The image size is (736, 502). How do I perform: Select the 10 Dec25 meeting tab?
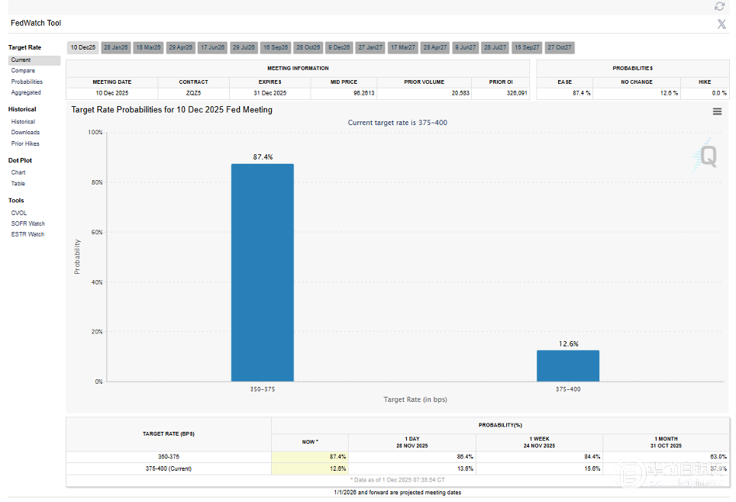[x=83, y=47]
